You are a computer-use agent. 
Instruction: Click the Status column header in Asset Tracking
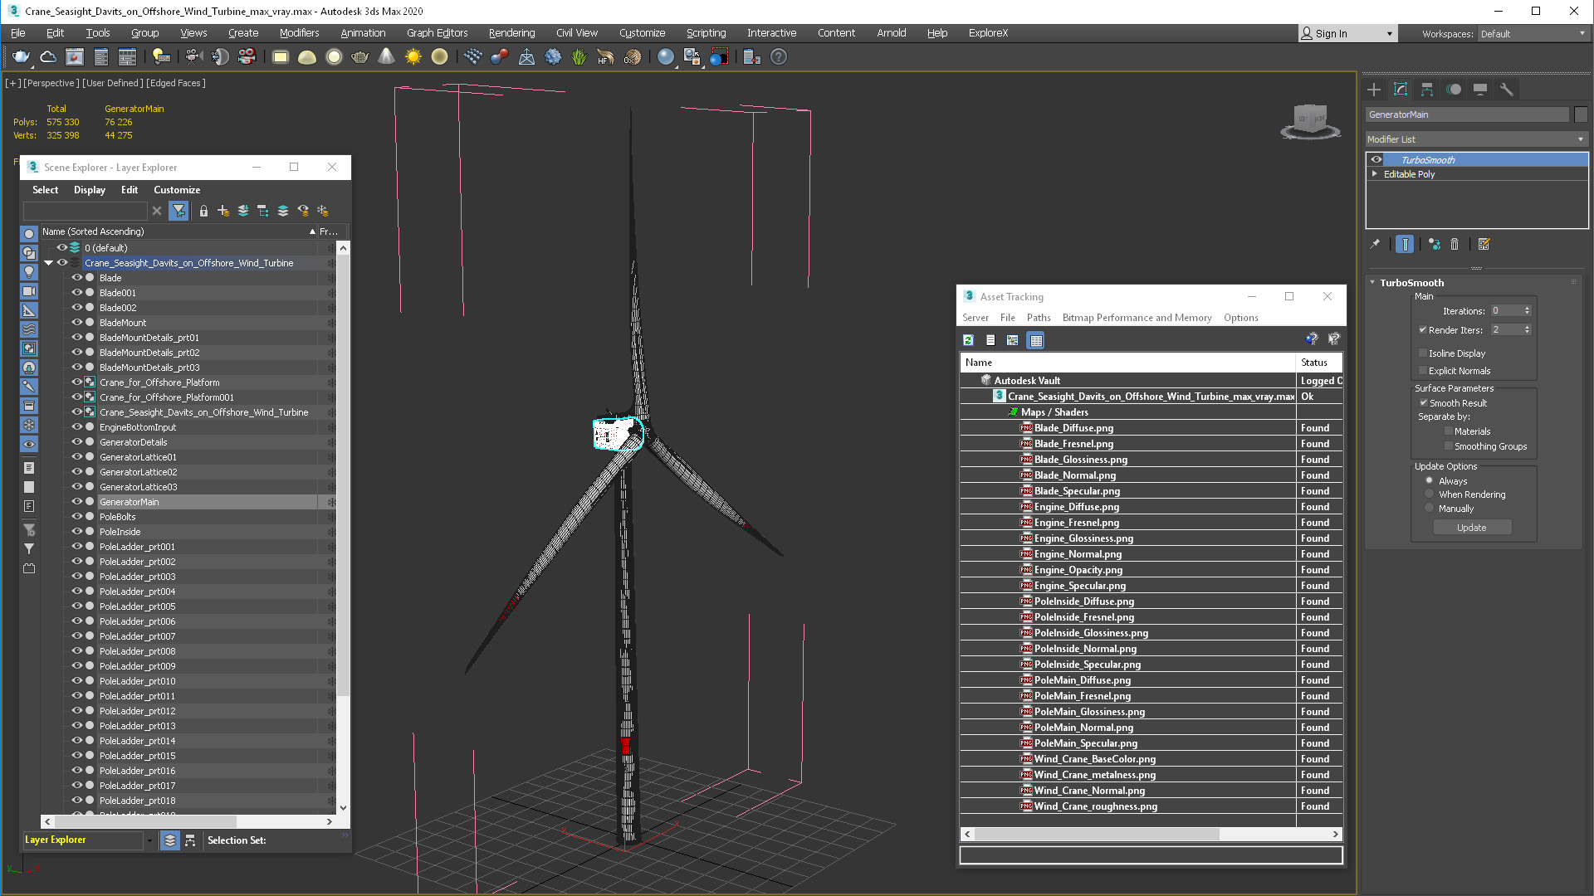coord(1318,363)
